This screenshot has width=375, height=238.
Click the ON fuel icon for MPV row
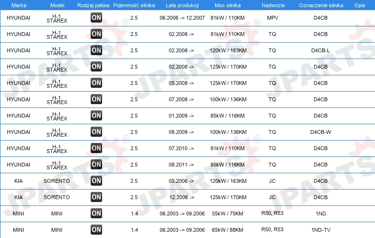[96, 17]
